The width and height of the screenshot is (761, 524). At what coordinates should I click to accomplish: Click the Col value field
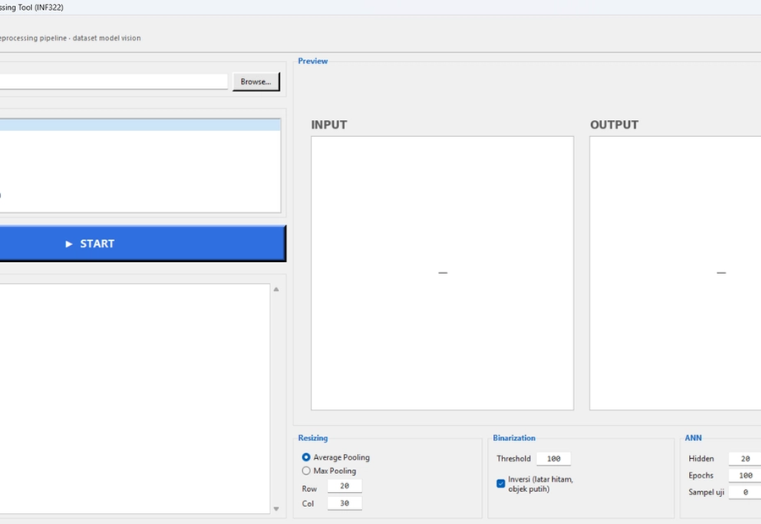(x=345, y=503)
